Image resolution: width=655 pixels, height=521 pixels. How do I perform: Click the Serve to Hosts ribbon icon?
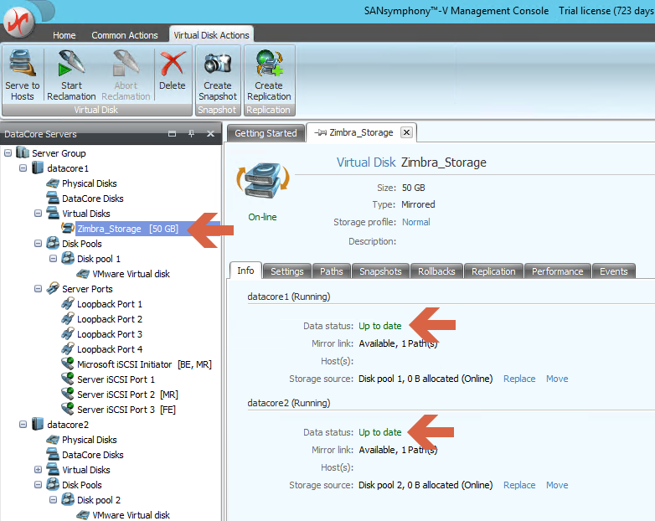pos(22,64)
